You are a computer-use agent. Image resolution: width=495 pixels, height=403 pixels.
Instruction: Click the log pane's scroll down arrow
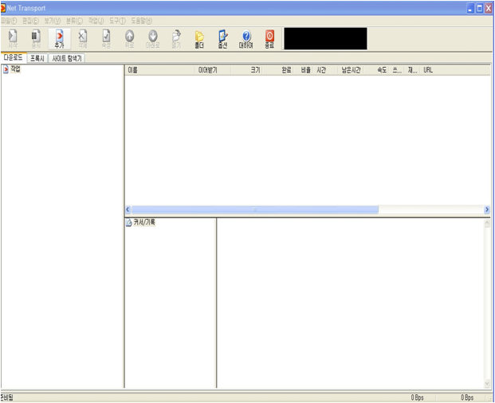click(487, 383)
